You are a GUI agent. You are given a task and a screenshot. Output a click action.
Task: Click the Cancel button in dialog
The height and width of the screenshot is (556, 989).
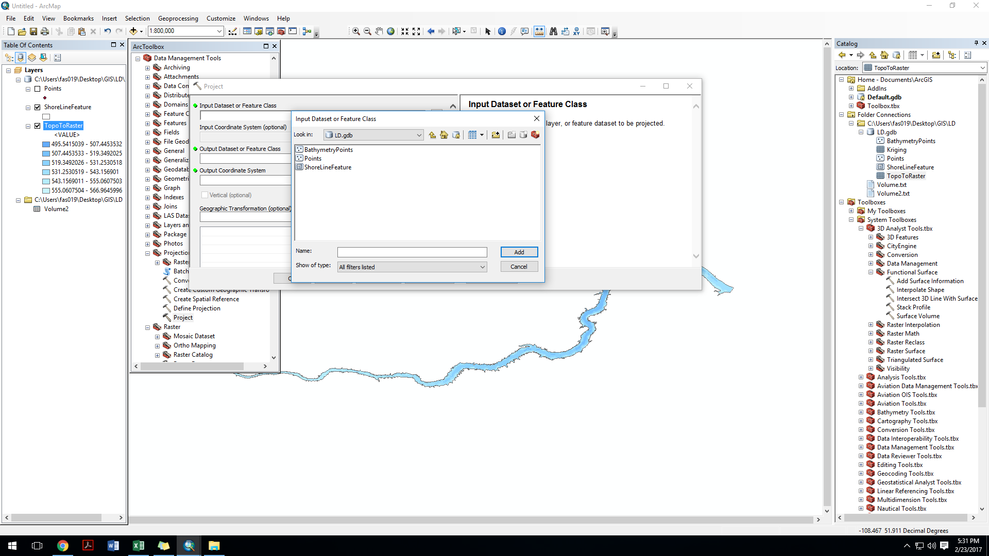tap(519, 267)
